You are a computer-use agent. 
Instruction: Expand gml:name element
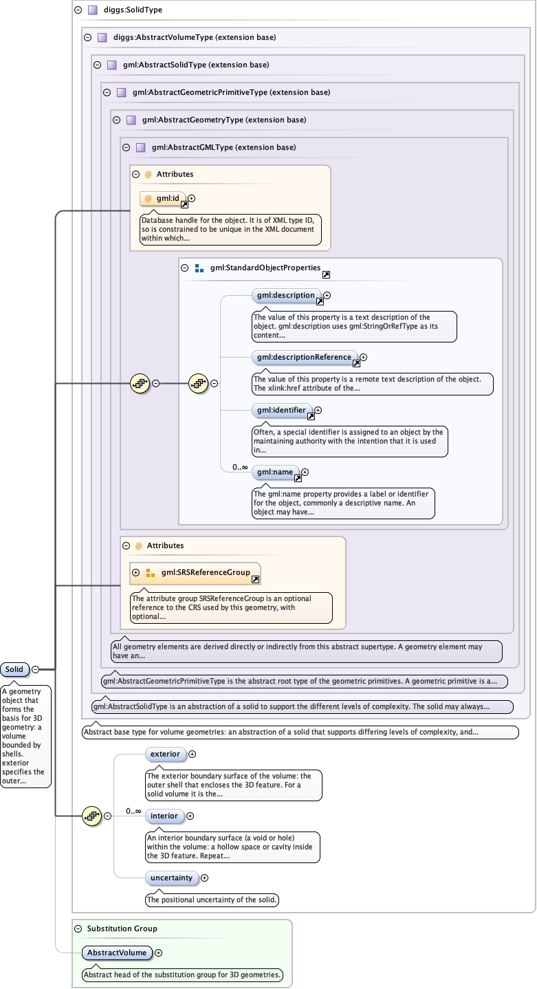305,472
